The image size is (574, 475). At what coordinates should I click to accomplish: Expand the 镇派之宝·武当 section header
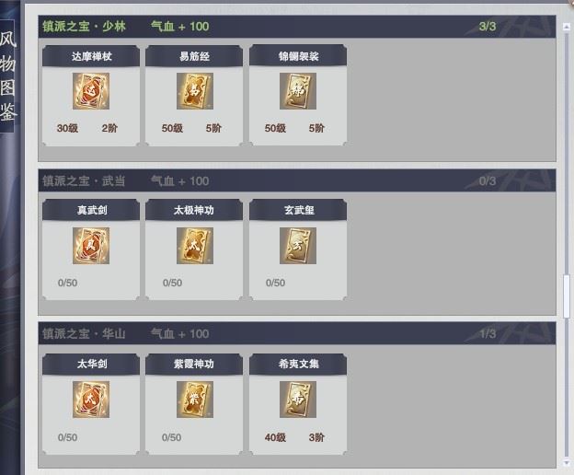[x=297, y=180]
